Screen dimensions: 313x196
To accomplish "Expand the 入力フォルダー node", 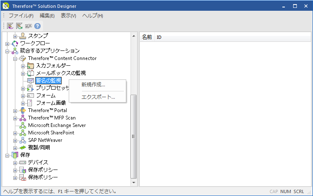I will (23, 66).
